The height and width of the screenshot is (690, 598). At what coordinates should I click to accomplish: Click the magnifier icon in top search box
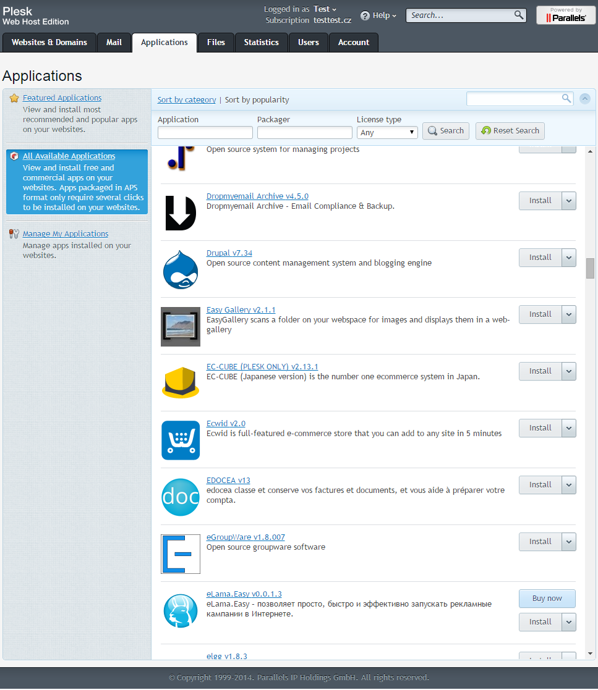[x=519, y=15]
